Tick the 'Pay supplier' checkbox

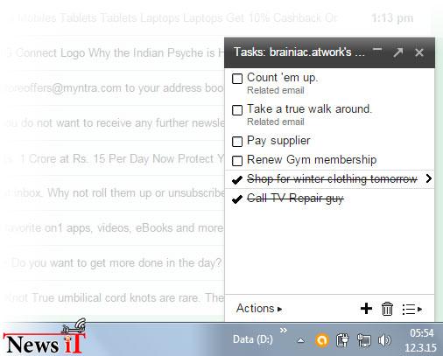tap(237, 142)
